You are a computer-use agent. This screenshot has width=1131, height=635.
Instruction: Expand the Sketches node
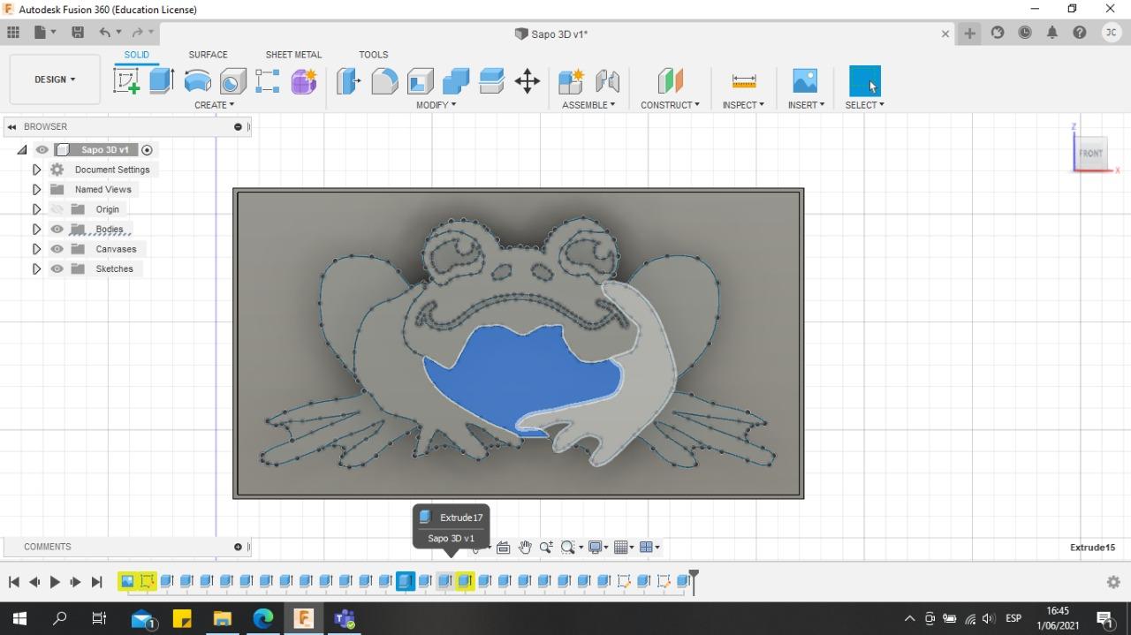36,268
